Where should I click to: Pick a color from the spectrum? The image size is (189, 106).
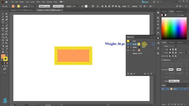pos(174,28)
